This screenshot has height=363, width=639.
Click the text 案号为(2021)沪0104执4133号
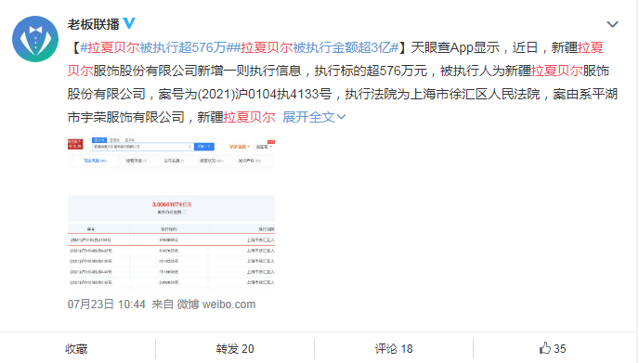point(245,94)
